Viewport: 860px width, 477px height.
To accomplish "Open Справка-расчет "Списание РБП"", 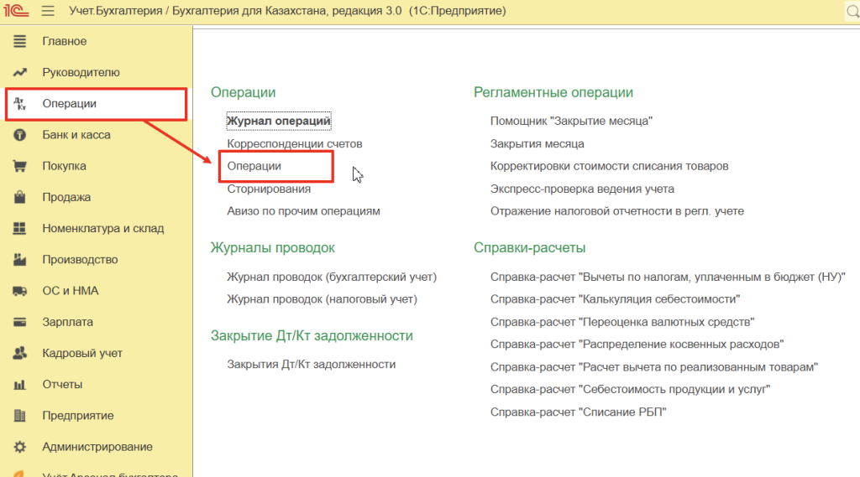I will 578,412.
